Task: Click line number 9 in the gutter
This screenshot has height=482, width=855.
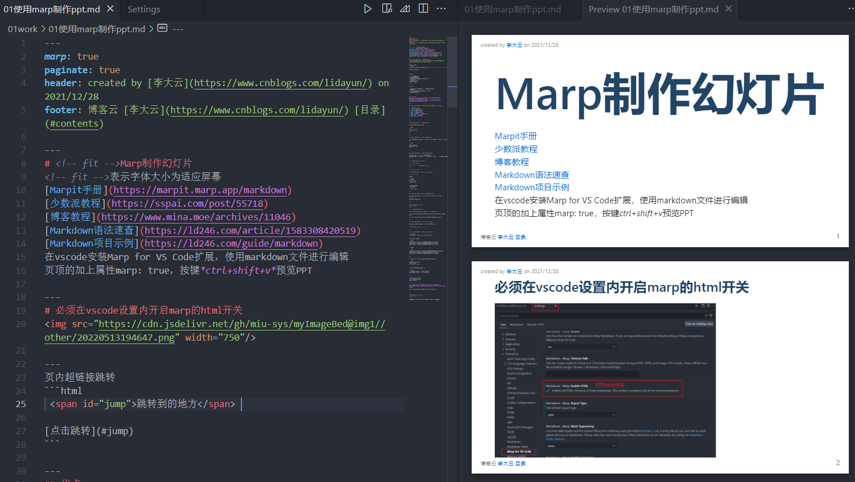Action: pos(24,177)
